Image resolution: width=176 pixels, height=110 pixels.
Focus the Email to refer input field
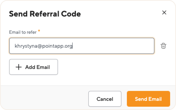pyautogui.click(x=82, y=46)
